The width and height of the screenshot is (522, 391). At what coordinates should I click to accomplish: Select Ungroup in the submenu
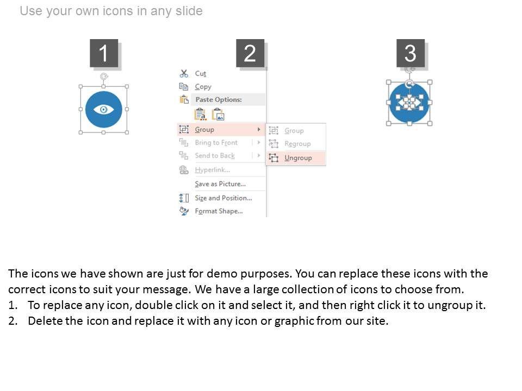(x=296, y=158)
